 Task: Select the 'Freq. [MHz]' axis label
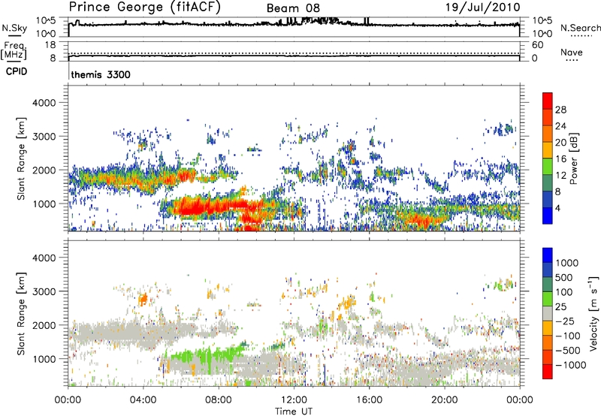point(14,51)
